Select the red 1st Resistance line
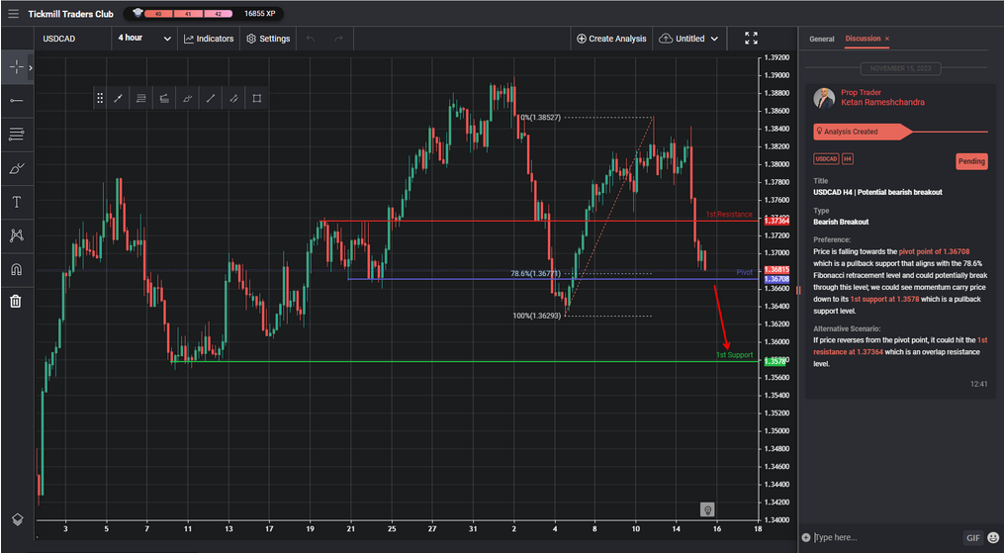Image resolution: width=1004 pixels, height=553 pixels. pos(538,221)
